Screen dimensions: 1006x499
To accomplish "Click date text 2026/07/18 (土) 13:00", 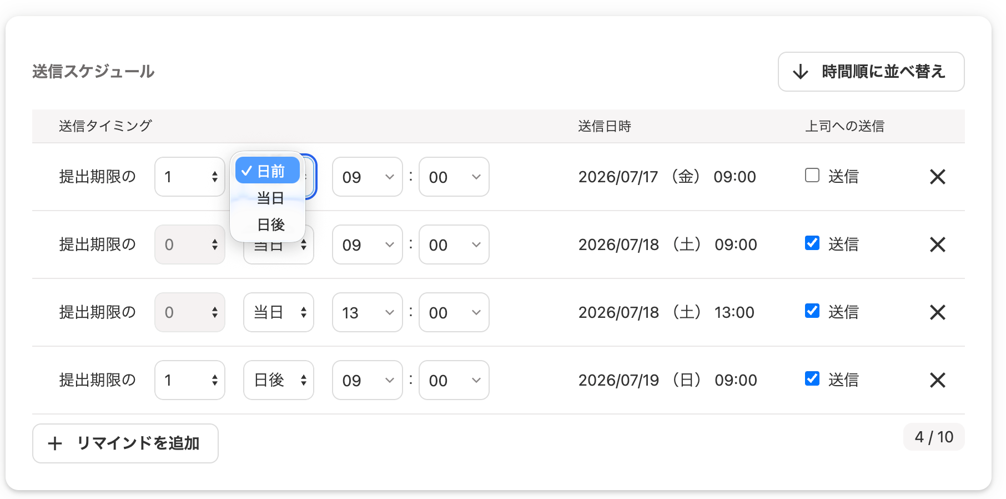I will coord(666,312).
